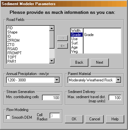
Task: Pick Surf. in the parameter list
Action: coord(76,43)
